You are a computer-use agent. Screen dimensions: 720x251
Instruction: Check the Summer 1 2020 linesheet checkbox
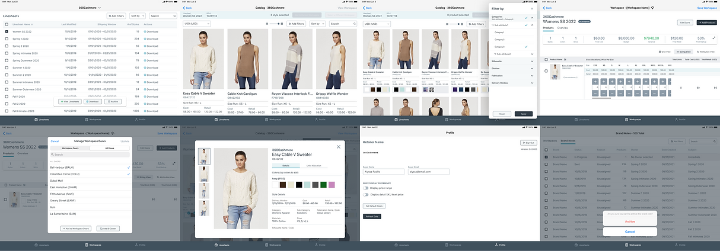point(7,67)
